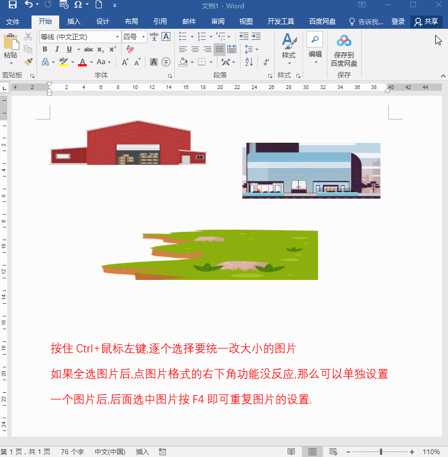This screenshot has width=448, height=457.
Task: Toggle Italic formatting
Action: [x=57, y=49]
